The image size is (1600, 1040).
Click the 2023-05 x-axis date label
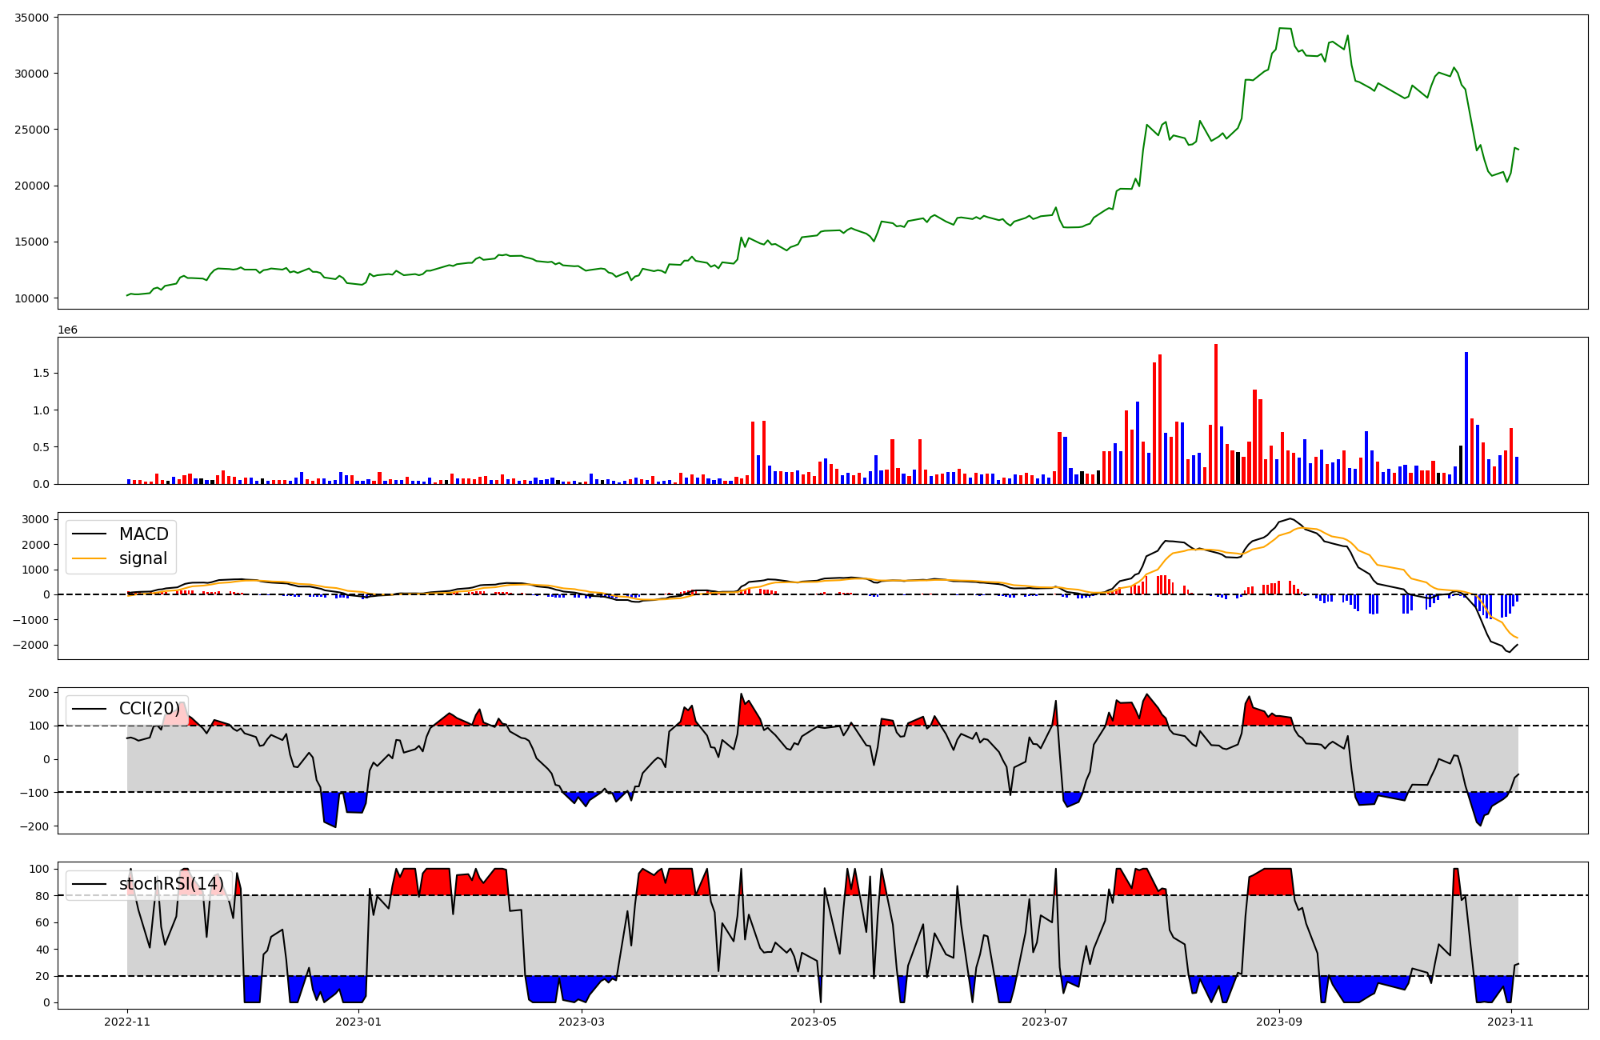click(x=814, y=1022)
